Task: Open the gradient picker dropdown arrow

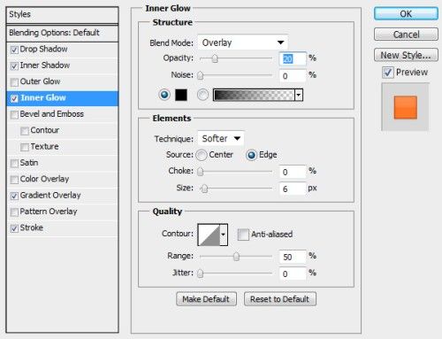Action: 299,95
